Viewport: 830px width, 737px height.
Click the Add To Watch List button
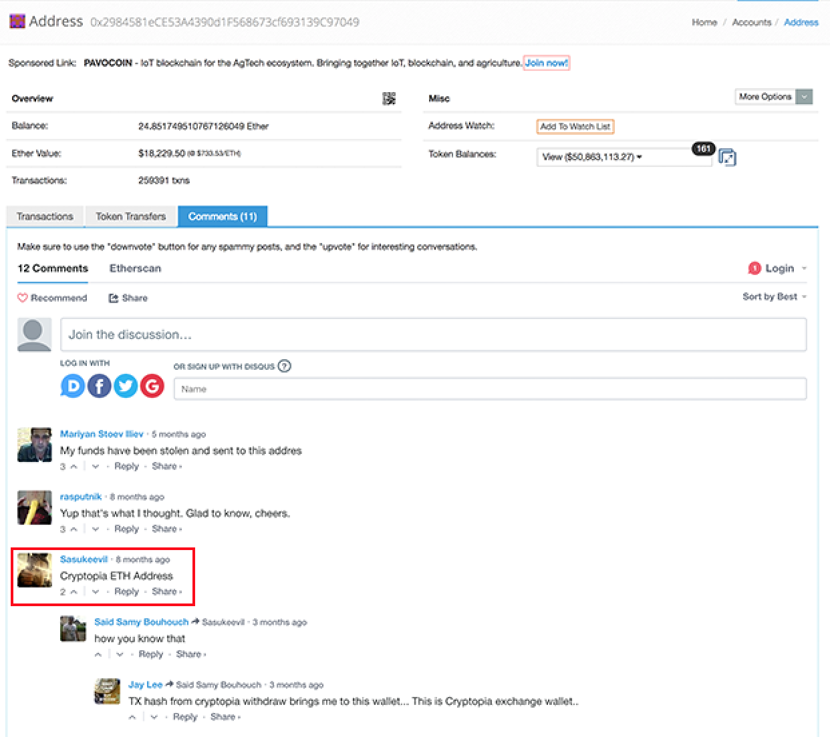pyautogui.click(x=575, y=126)
